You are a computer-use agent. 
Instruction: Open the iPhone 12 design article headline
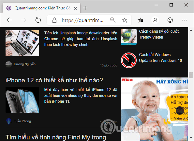point(54,80)
